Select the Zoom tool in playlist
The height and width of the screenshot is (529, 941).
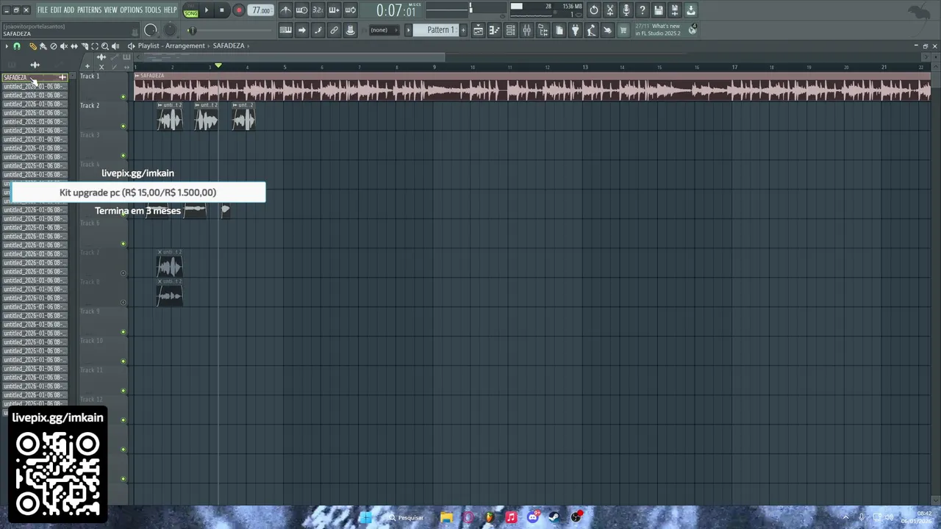(105, 46)
